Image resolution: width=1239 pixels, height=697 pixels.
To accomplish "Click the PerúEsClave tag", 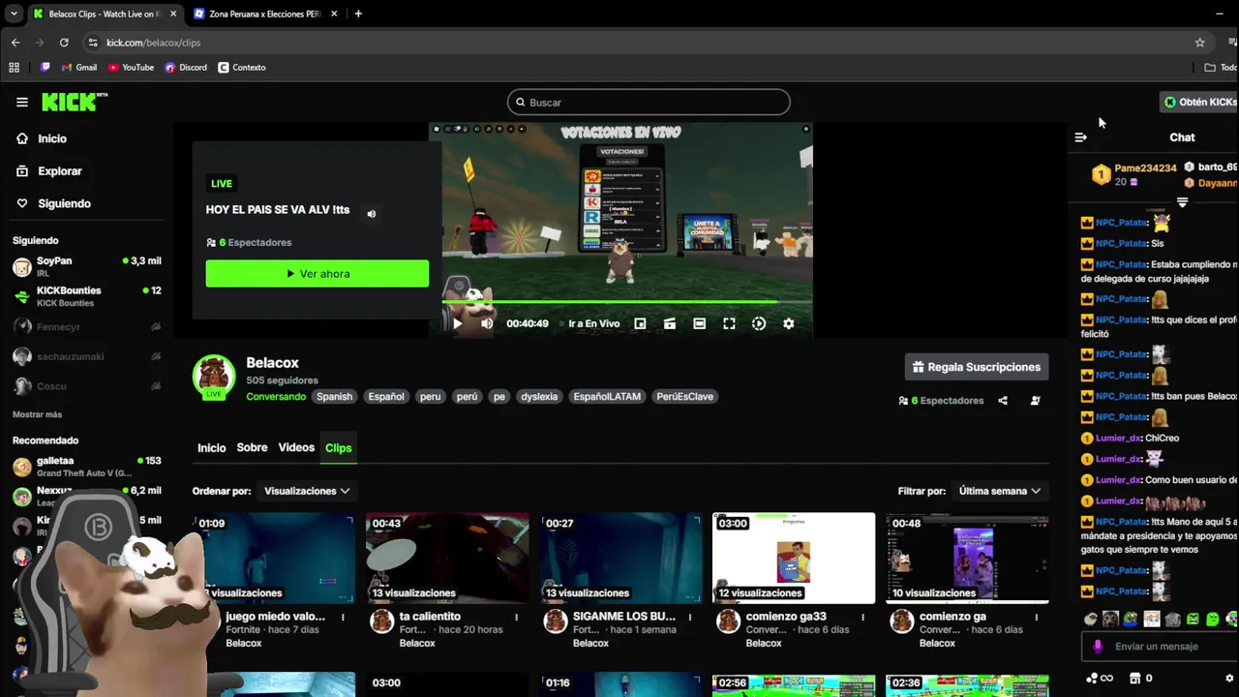I will point(684,397).
